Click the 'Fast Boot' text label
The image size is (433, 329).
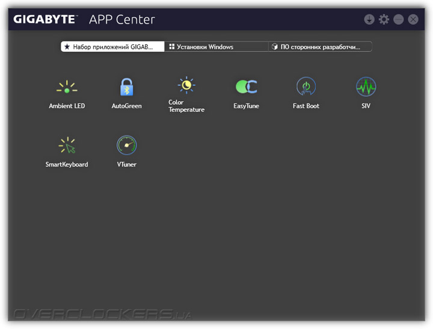coord(306,106)
